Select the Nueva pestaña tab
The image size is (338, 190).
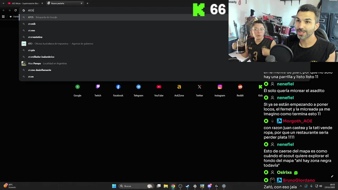point(65,3)
